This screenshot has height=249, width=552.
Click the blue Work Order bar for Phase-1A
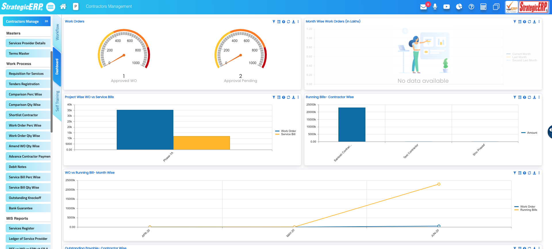pyautogui.click(x=145, y=130)
